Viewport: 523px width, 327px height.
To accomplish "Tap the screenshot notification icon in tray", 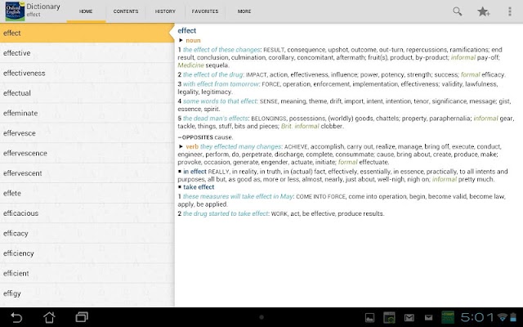I will point(389,318).
